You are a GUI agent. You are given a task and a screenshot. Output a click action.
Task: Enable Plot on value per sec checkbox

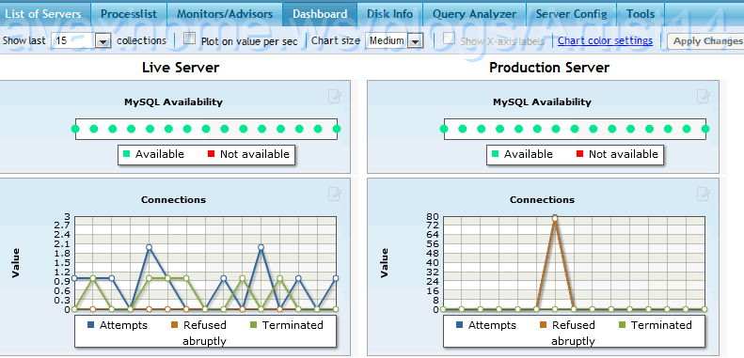point(189,39)
